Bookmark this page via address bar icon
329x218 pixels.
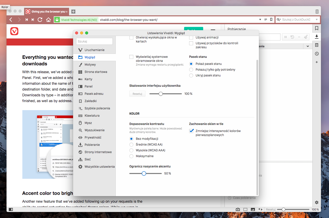click(271, 20)
